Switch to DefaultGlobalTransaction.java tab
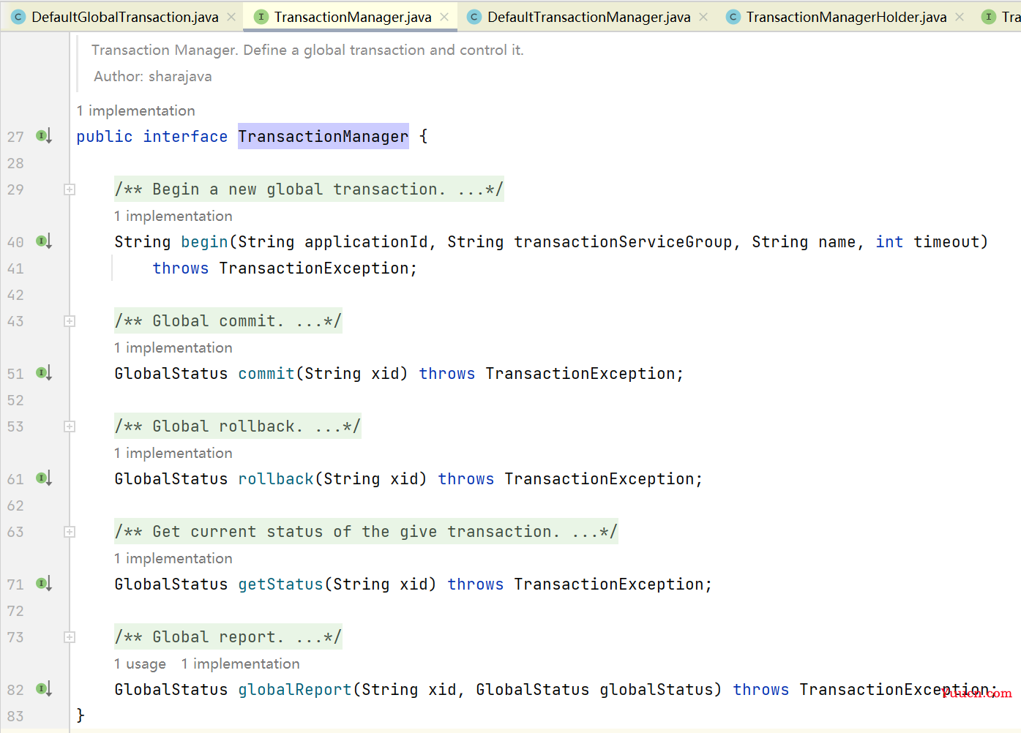 pos(125,17)
